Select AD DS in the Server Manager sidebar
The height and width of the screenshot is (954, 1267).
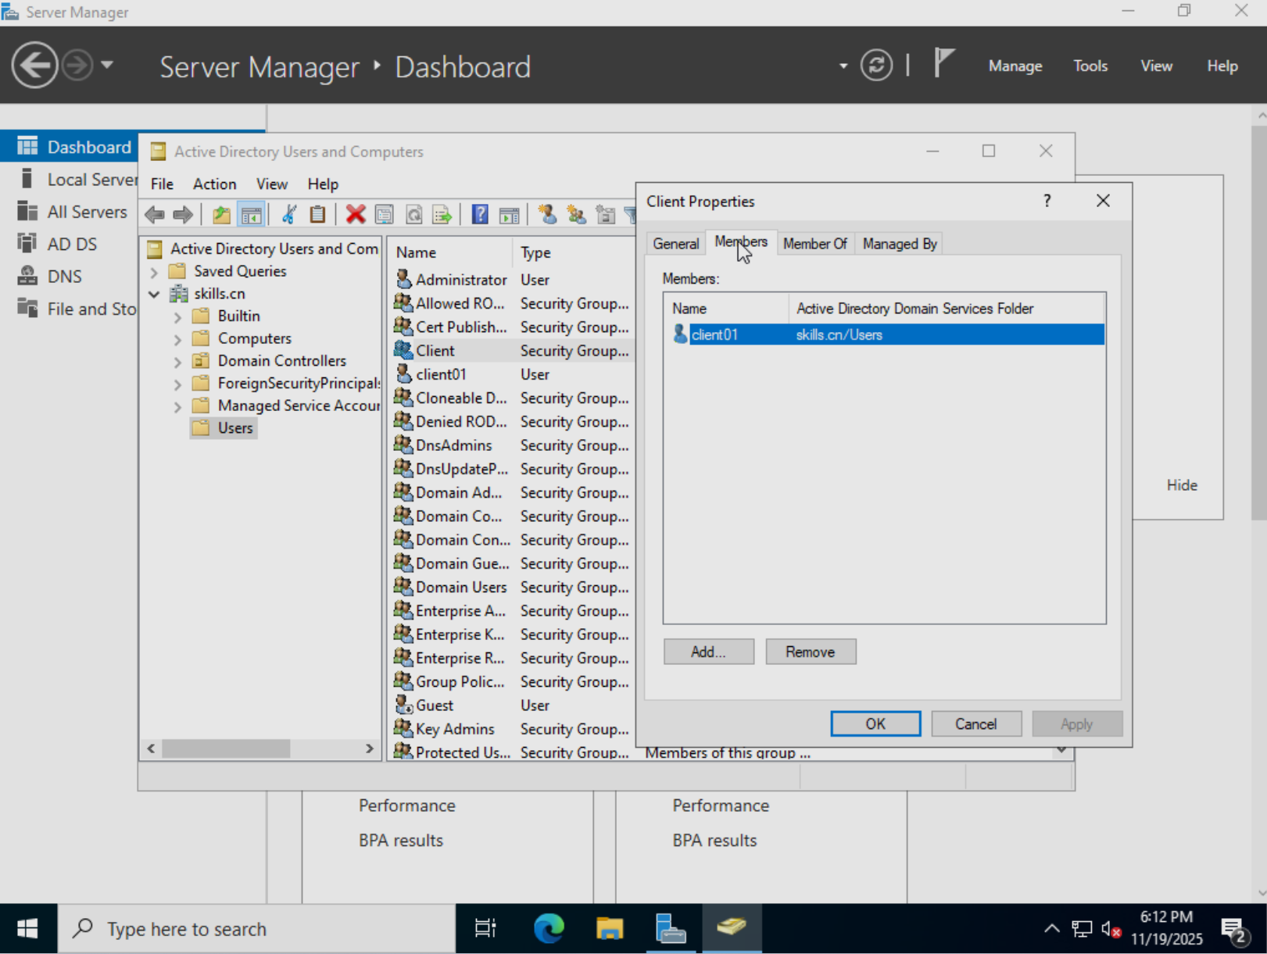pyautogui.click(x=72, y=244)
